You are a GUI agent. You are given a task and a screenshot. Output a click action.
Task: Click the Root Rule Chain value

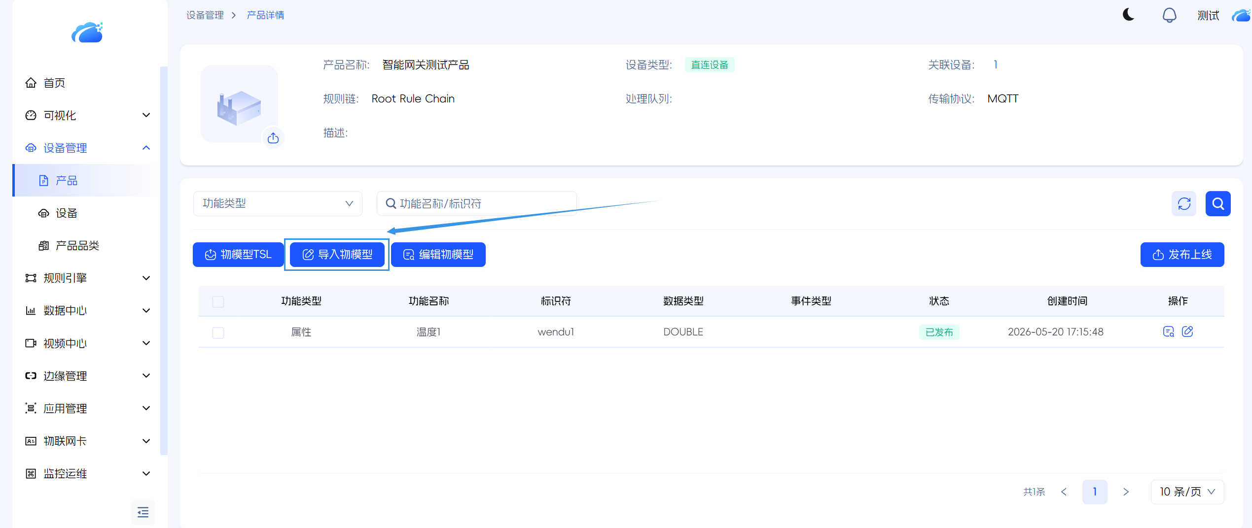[413, 99]
